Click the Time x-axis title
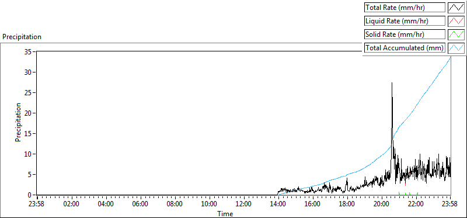The height and width of the screenshot is (218, 467). pyautogui.click(x=225, y=213)
